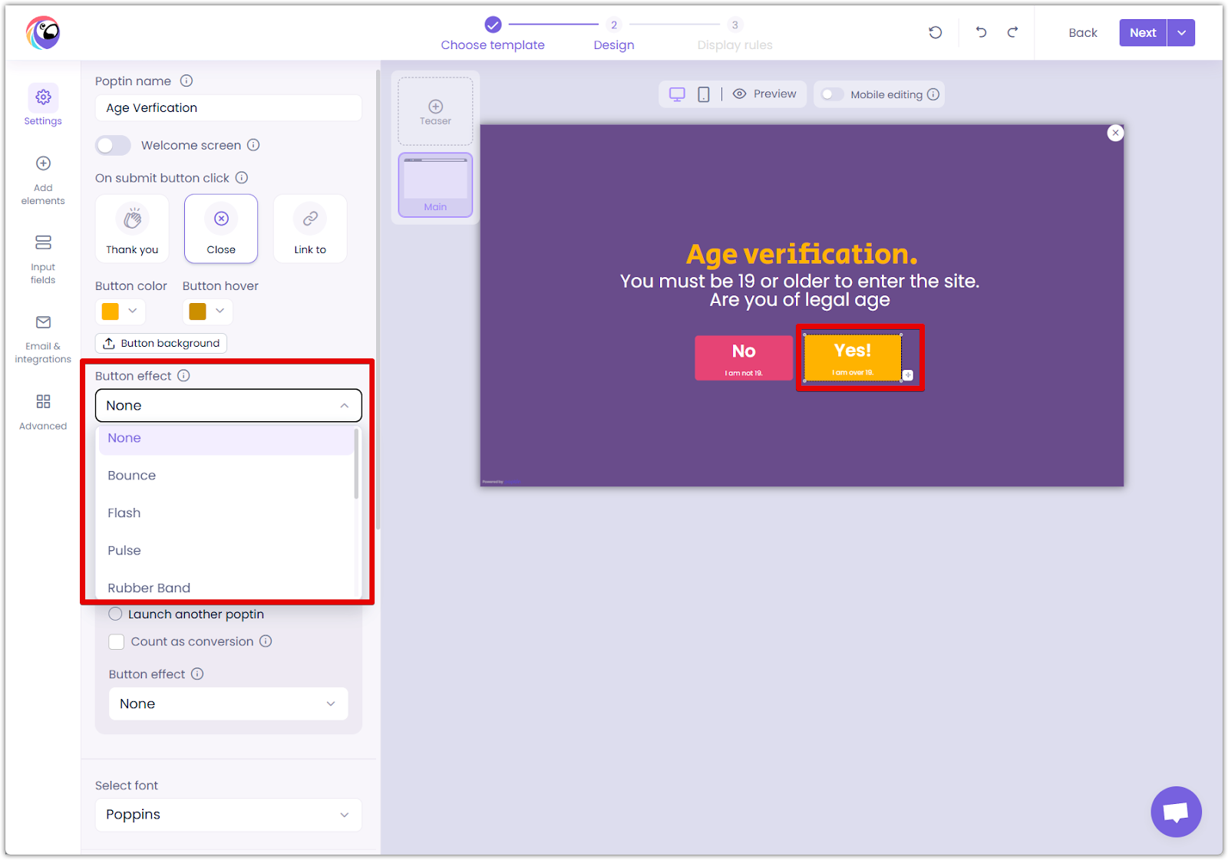Viewport: 1228px width, 860px height.
Task: Click the Poptin name input field
Action: click(228, 108)
